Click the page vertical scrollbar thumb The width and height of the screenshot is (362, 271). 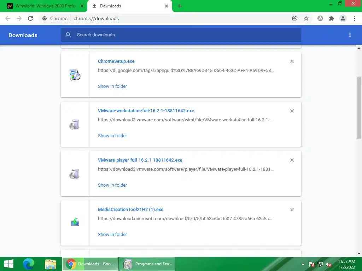[x=359, y=107]
